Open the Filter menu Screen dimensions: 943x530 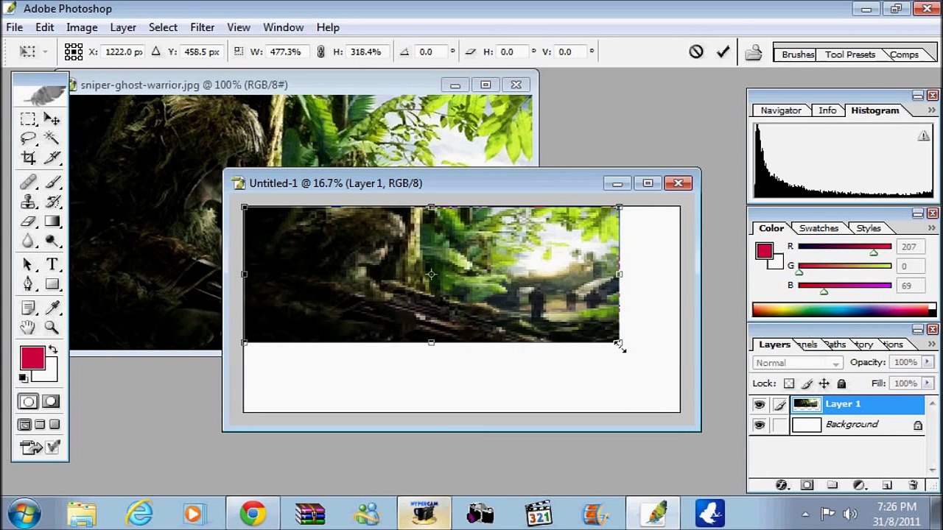pos(202,27)
